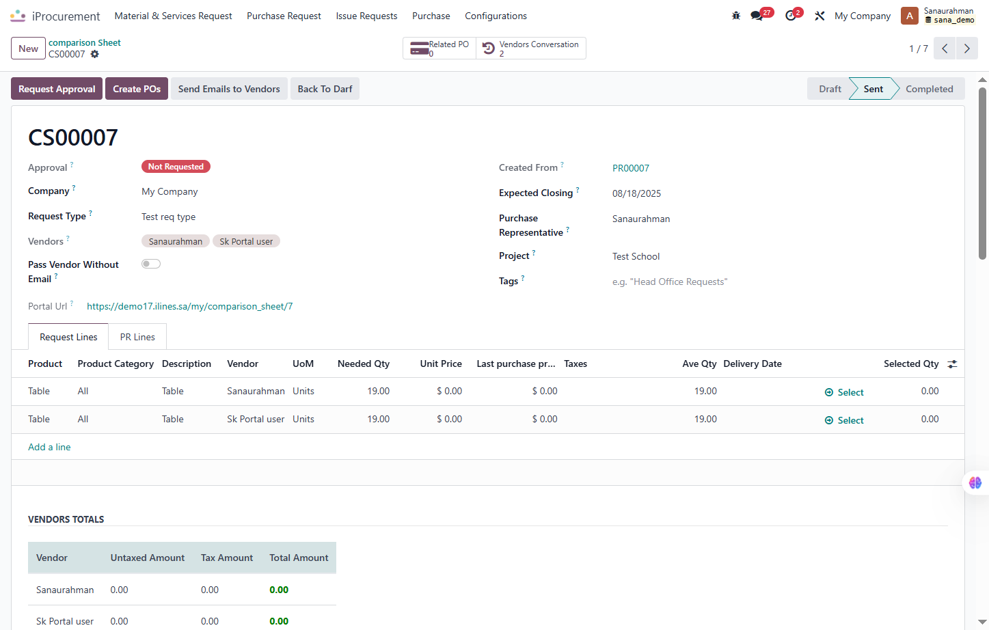The height and width of the screenshot is (630, 989).
Task: Open Configurations menu
Action: coord(496,16)
